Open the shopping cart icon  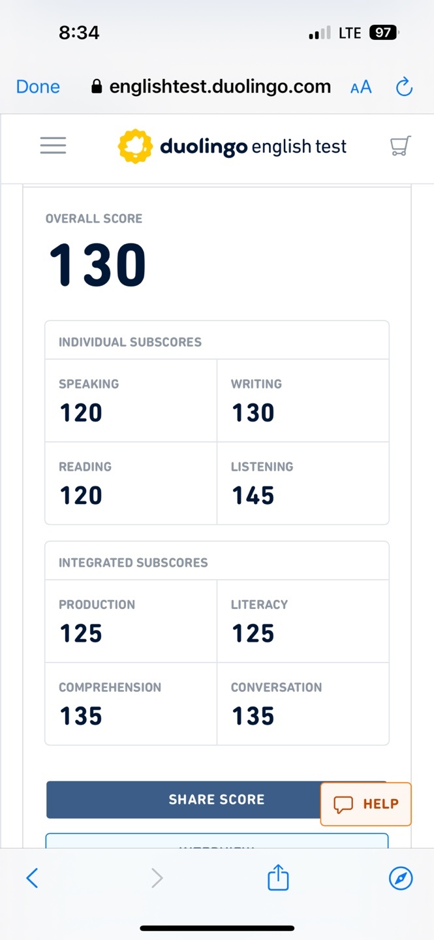point(400,146)
